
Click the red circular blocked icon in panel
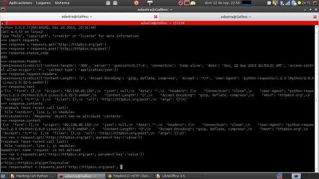click(180, 3)
